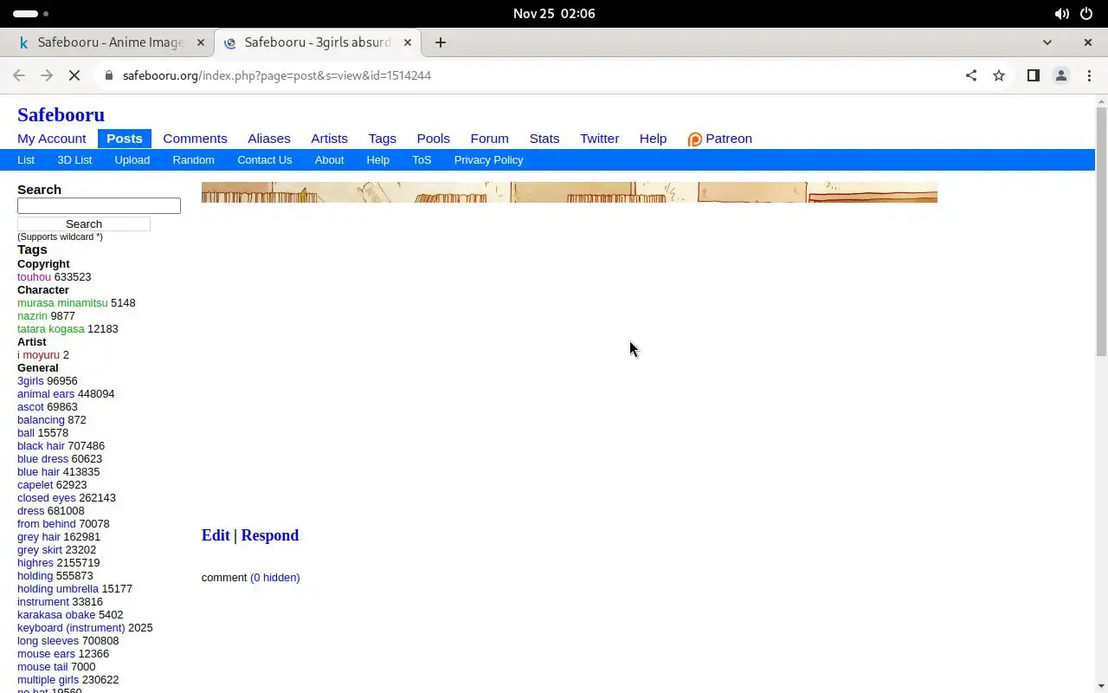Image resolution: width=1108 pixels, height=693 pixels.
Task: Open the Artists page
Action: click(x=329, y=139)
